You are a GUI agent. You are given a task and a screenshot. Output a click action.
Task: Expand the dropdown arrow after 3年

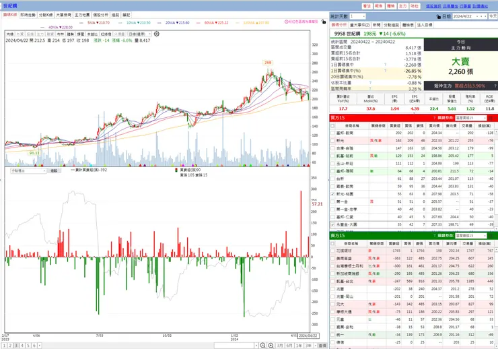click(314, 346)
